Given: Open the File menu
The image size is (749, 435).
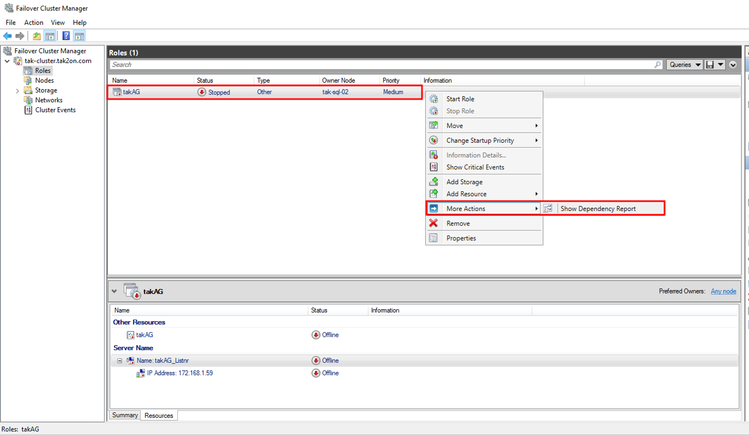Looking at the screenshot, I should coord(10,23).
